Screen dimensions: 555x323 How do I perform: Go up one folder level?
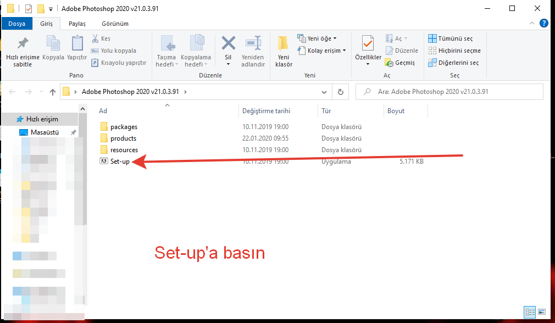tap(53, 92)
